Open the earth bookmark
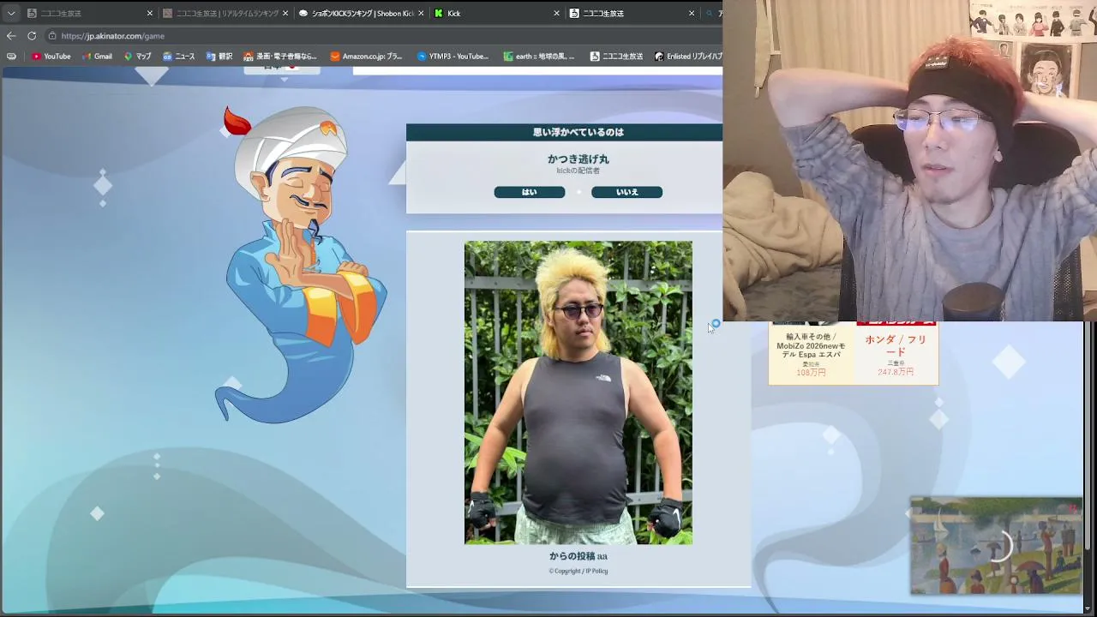The width and height of the screenshot is (1097, 617). click(540, 57)
